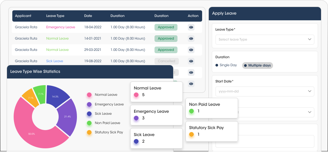Select the orange 7.1% donut slice
The width and height of the screenshot is (328, 152).
(31, 98)
